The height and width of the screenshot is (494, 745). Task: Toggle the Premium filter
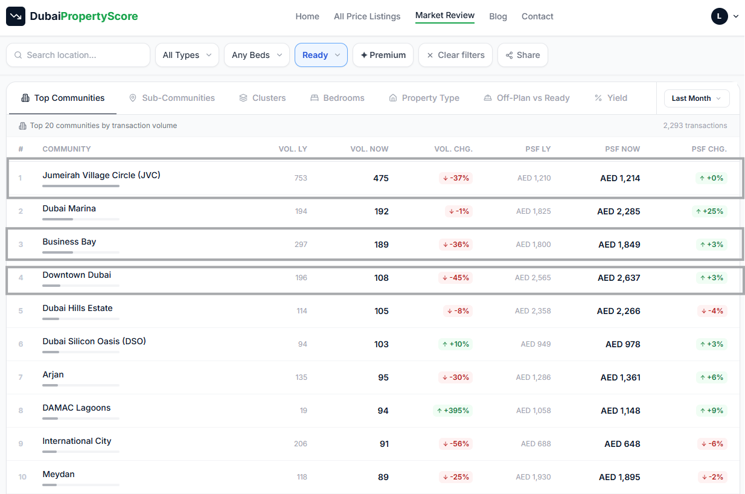(383, 55)
